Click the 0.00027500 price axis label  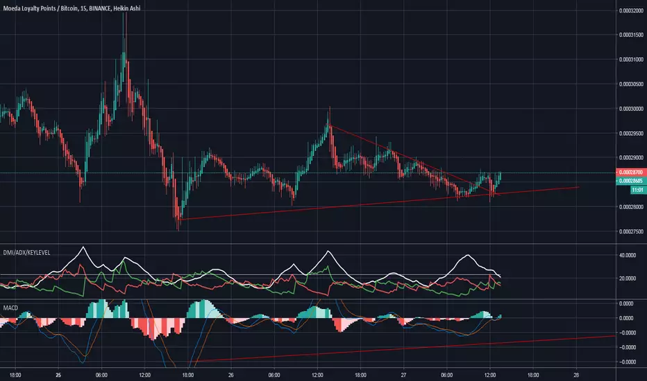tap(631, 231)
